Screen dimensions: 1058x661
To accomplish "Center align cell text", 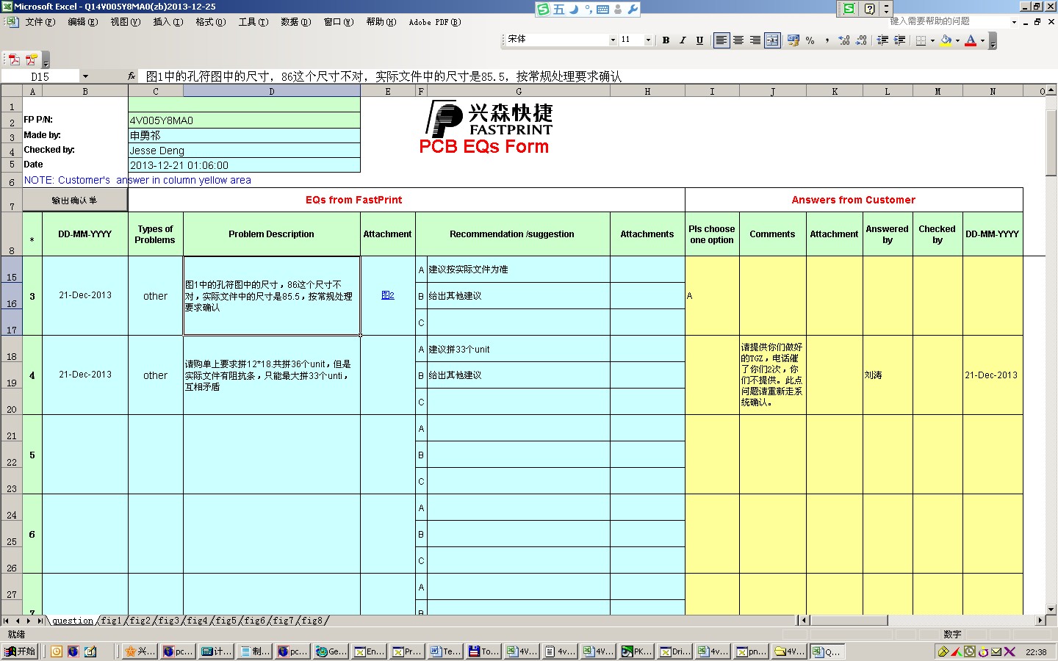I will click(x=738, y=40).
